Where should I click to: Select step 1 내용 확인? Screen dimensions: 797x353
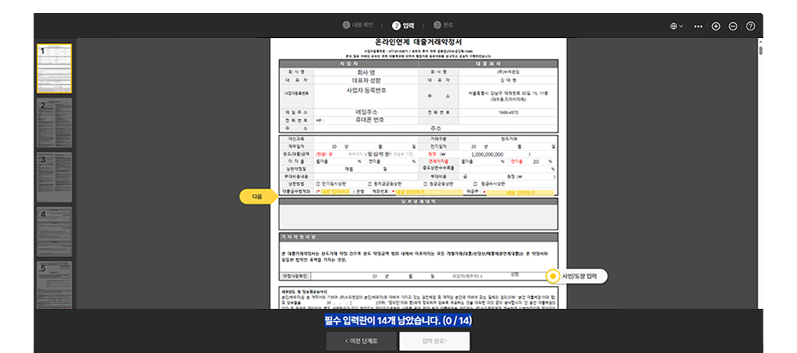coord(358,25)
